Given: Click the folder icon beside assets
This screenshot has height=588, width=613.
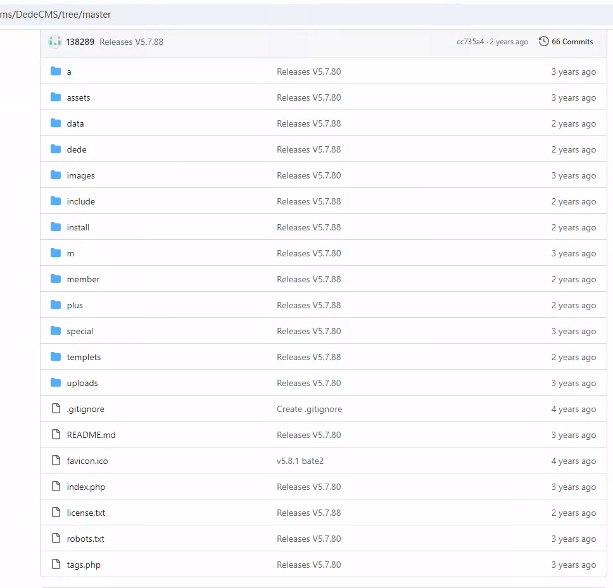Looking at the screenshot, I should (56, 97).
